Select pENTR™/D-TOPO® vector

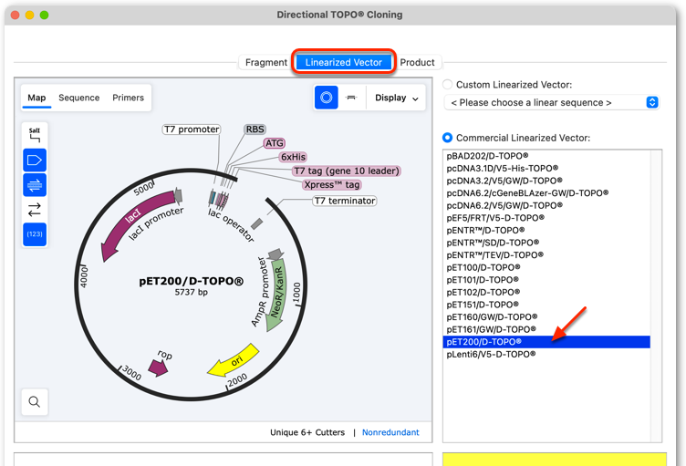[546, 230]
